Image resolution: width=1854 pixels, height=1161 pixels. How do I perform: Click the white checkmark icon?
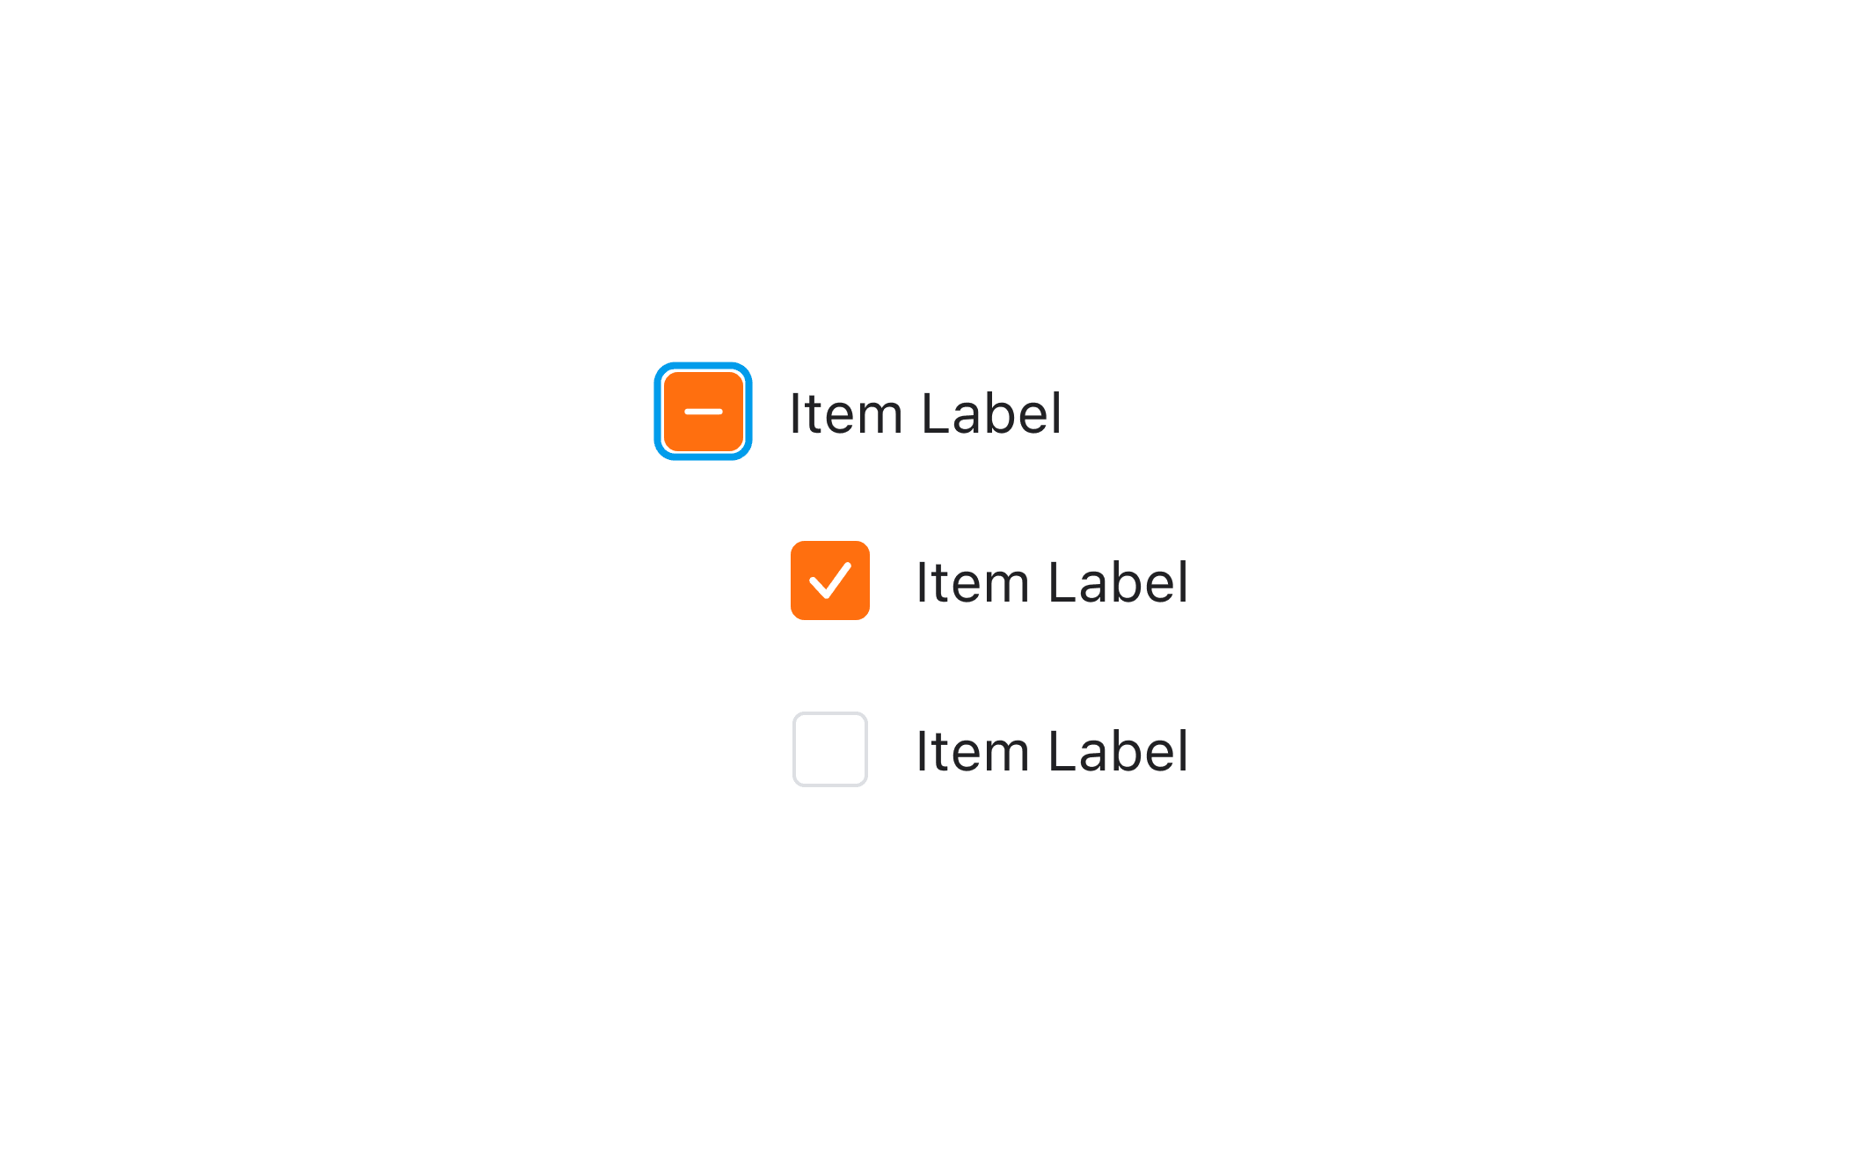pyautogui.click(x=829, y=580)
